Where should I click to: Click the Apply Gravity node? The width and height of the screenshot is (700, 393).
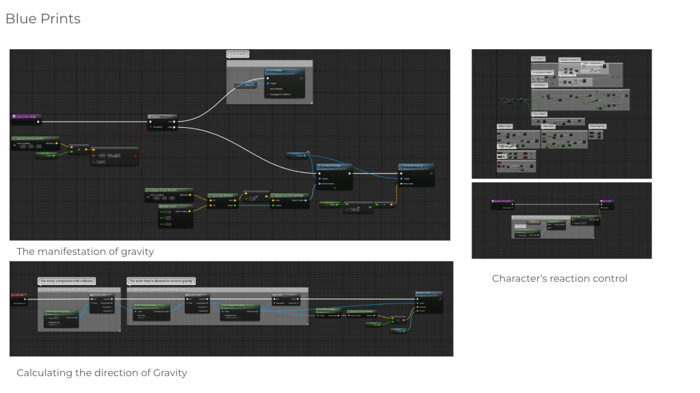[x=428, y=293]
